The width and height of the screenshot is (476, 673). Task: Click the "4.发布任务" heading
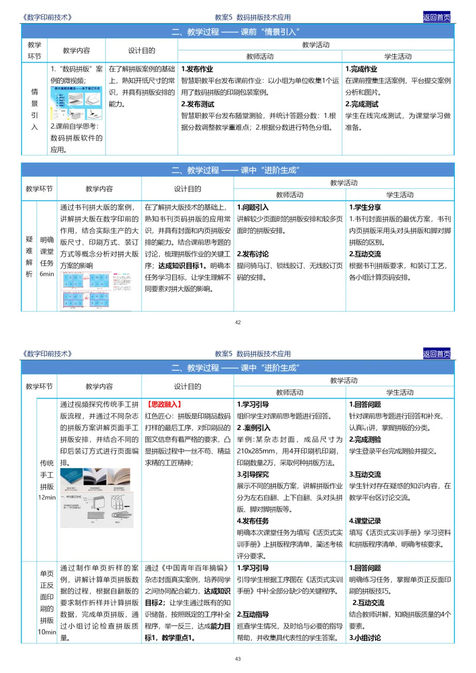click(253, 521)
